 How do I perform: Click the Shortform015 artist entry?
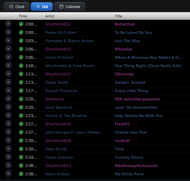coord(58,49)
